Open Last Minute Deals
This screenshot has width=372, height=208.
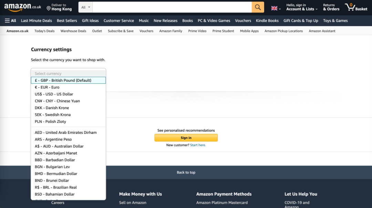36,21
